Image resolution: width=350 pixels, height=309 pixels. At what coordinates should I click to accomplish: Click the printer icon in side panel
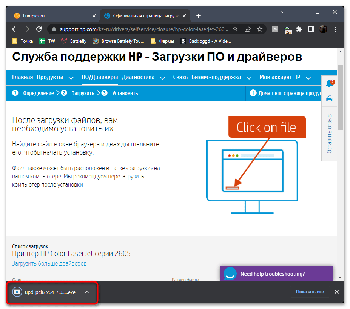pyautogui.click(x=329, y=98)
